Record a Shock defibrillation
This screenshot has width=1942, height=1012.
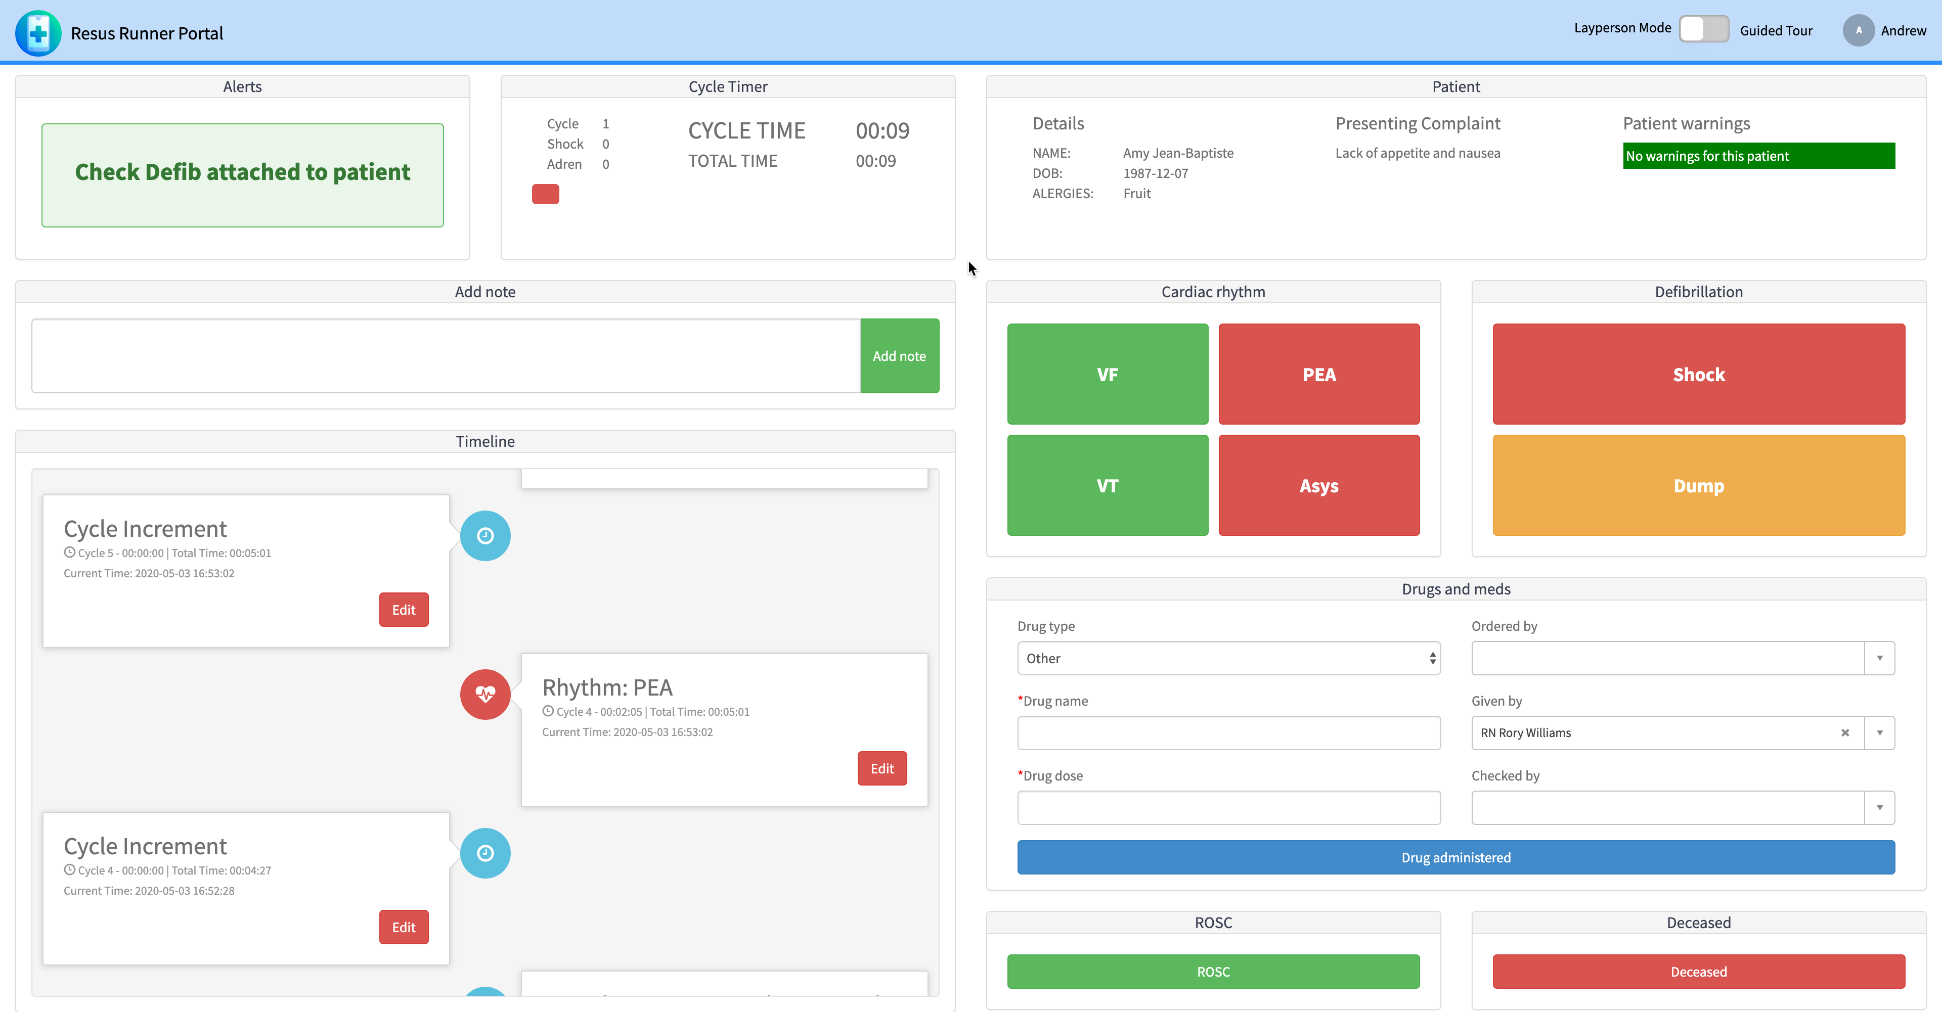[1699, 374]
